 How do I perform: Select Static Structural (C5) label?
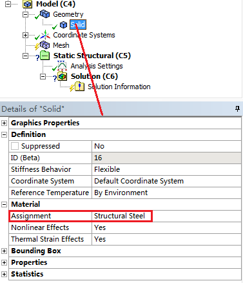pos(92,56)
